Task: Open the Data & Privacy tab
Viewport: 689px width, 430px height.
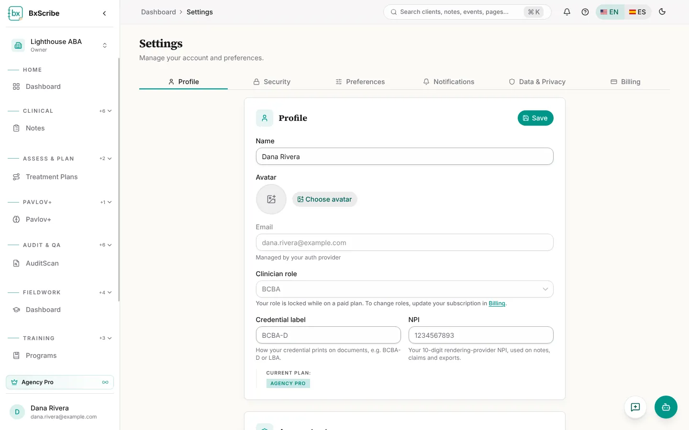Action: tap(537, 82)
